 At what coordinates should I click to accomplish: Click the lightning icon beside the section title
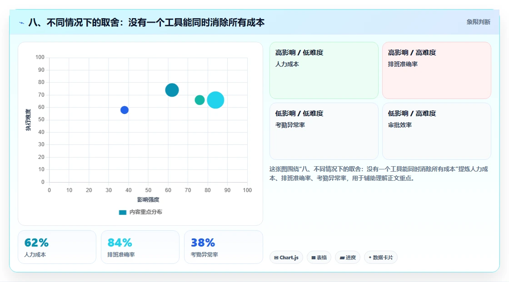tap(22, 23)
